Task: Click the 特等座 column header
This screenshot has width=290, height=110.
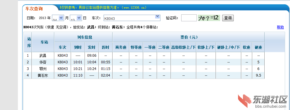Action: 136,47
